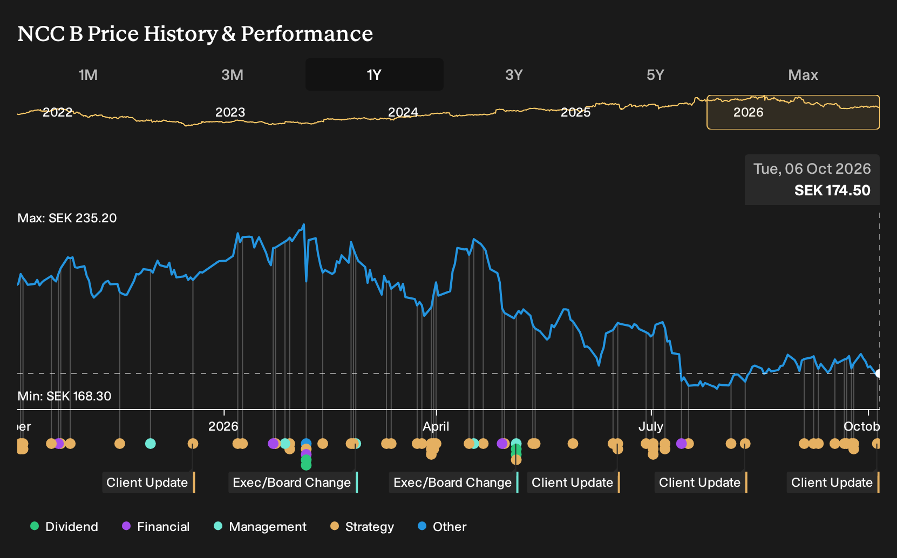Toggle Strategy events in the legend

point(362,527)
